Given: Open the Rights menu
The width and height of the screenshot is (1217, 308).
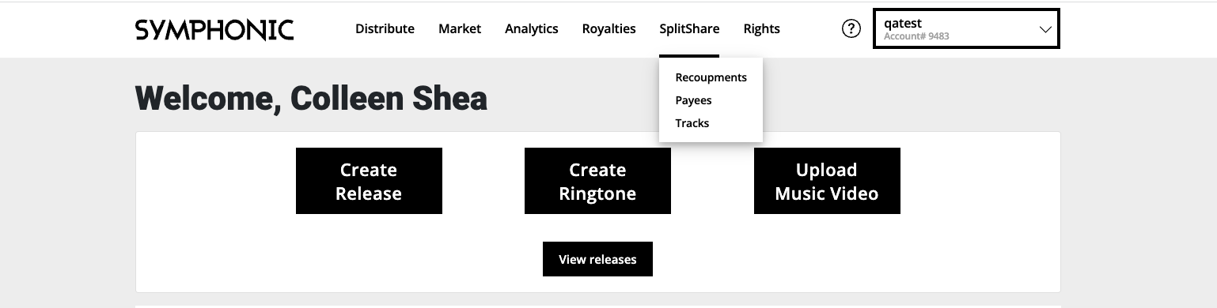Looking at the screenshot, I should [761, 29].
